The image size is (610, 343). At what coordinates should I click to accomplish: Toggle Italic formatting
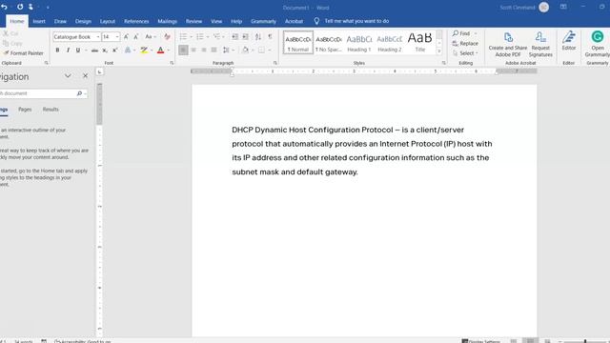[68, 50]
